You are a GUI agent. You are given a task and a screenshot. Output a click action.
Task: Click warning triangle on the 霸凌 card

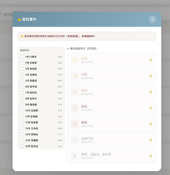click(151, 124)
